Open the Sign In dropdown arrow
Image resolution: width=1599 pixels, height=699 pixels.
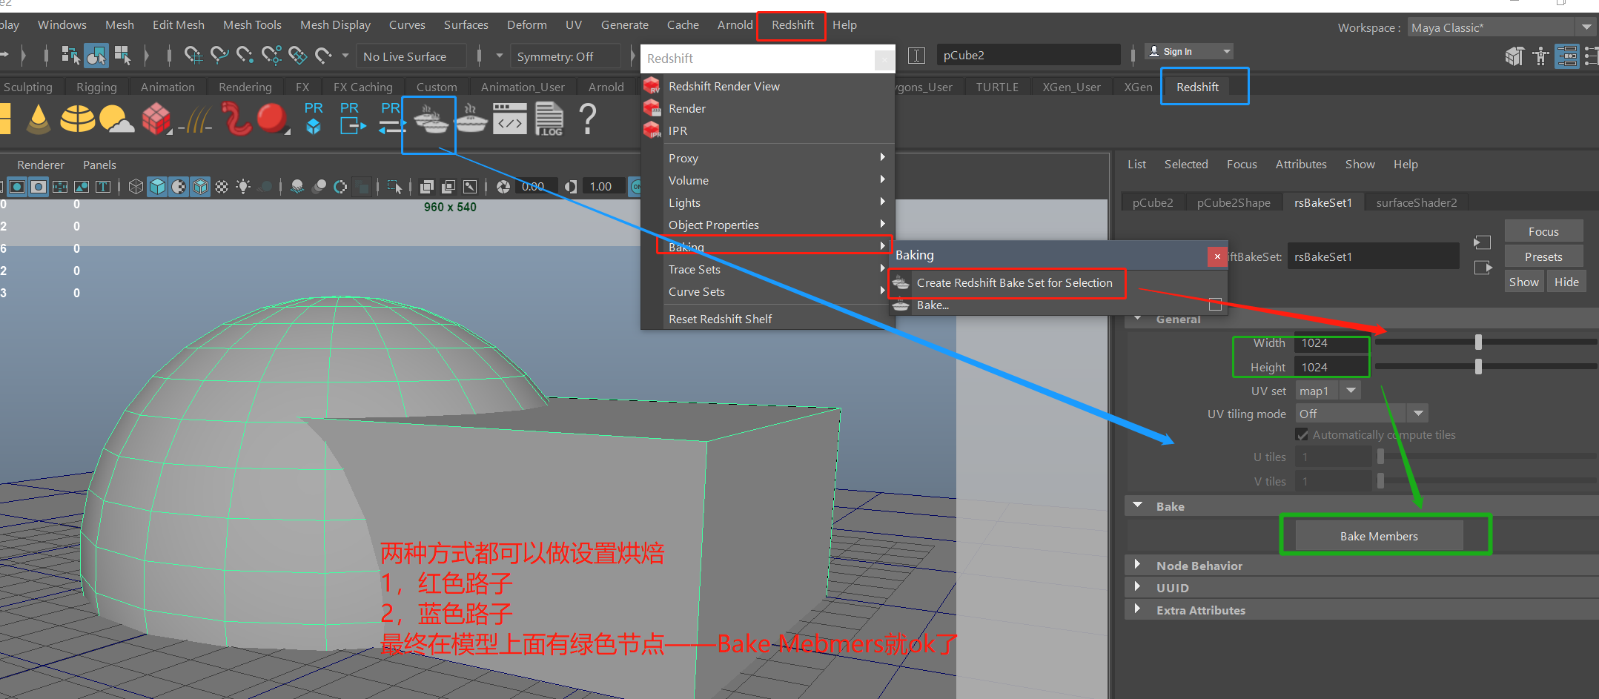(1227, 51)
